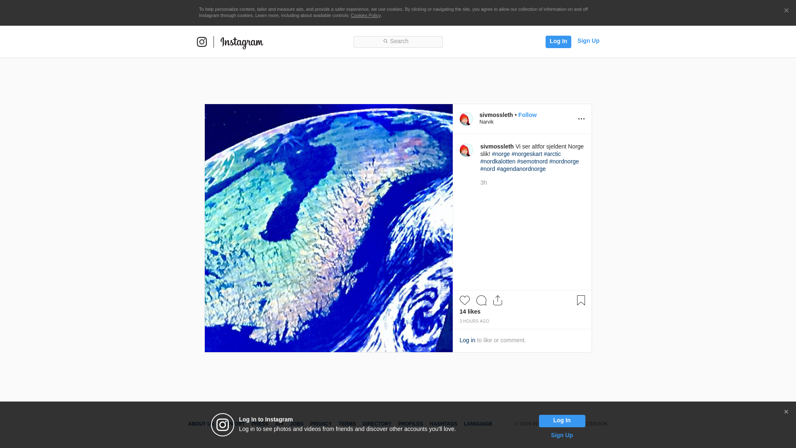
Task: Follow the sivmossleth account
Action: click(527, 115)
